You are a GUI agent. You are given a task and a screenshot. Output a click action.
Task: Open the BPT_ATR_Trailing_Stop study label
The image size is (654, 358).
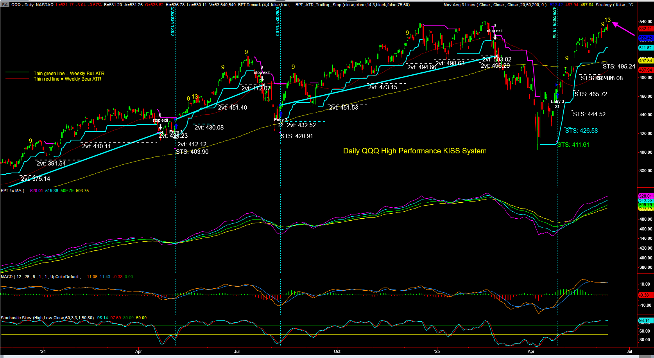click(x=353, y=5)
